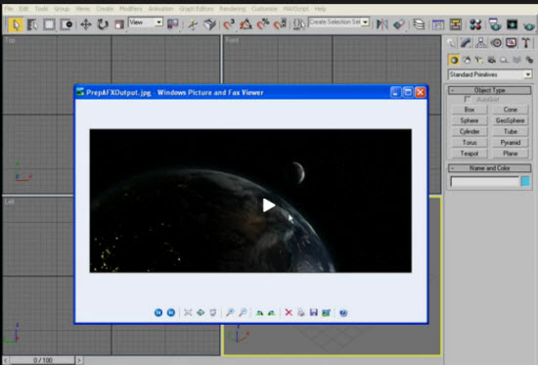This screenshot has height=365, width=538.
Task: Open the Standard Primitives dropdown
Action: pos(490,74)
